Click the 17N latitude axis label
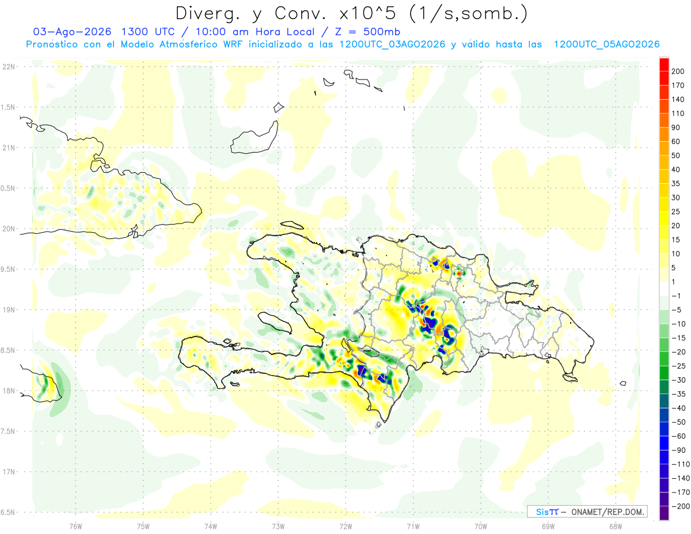Image resolution: width=691 pixels, height=534 pixels. point(8,472)
